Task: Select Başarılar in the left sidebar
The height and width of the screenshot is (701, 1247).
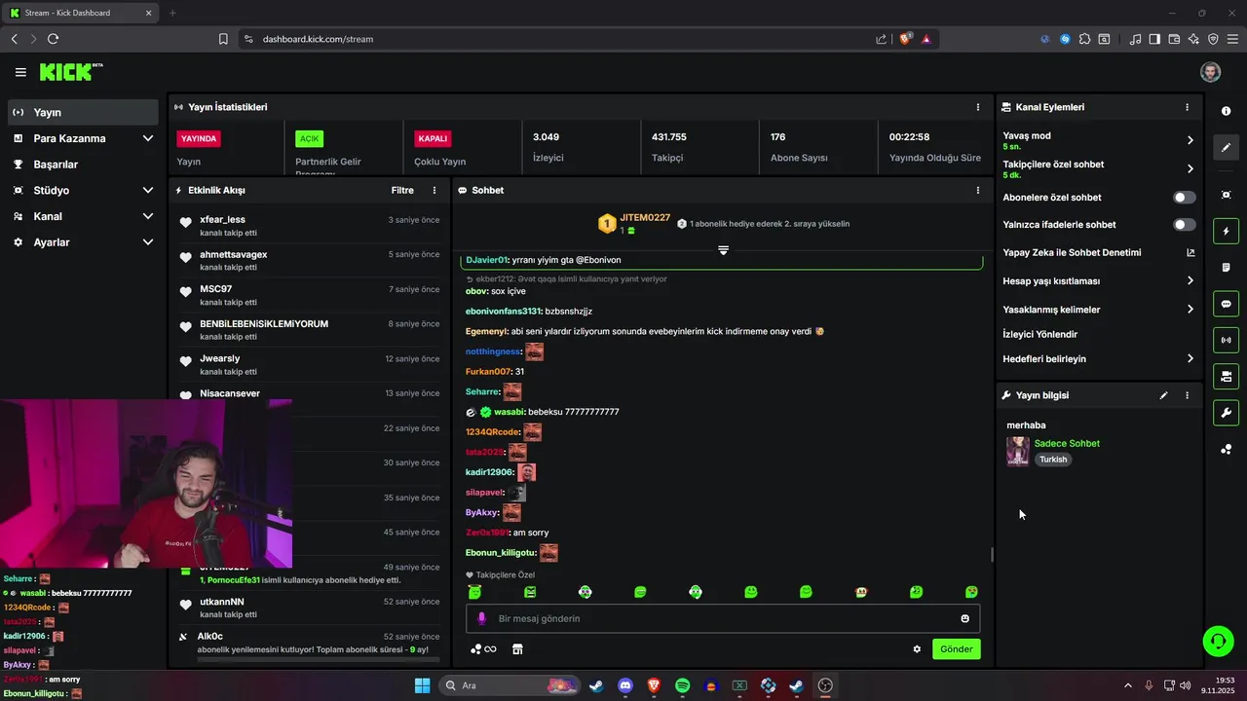Action: pos(82,165)
